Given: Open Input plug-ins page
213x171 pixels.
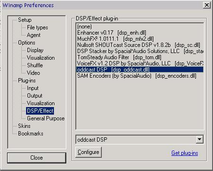Looking at the screenshot, I should click(33, 88).
